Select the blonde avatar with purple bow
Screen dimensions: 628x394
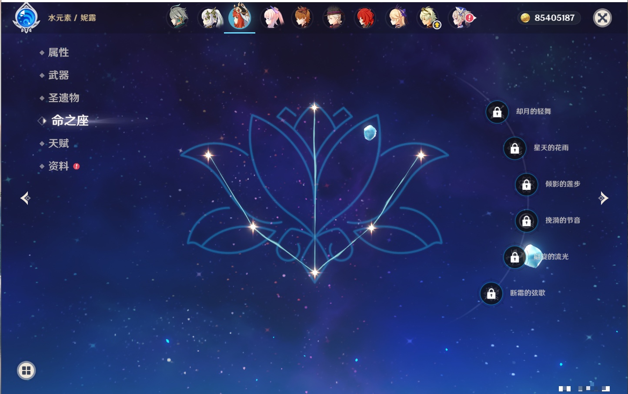click(x=397, y=18)
